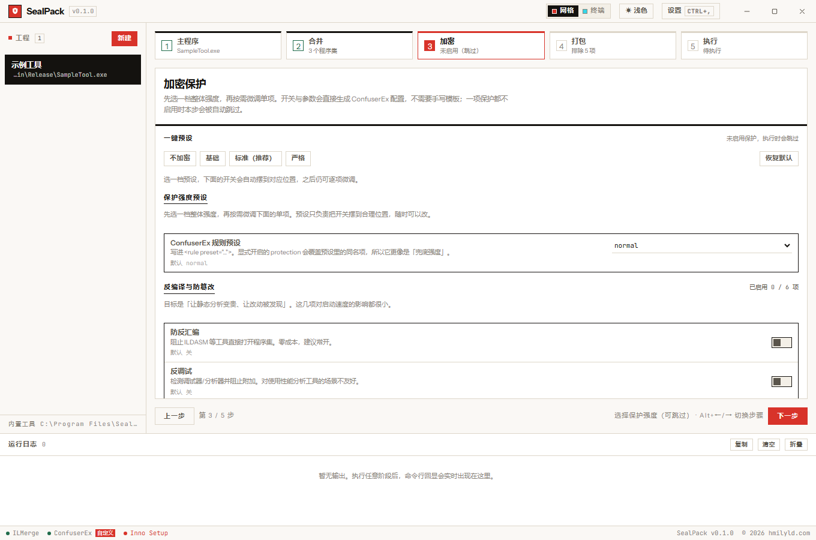Viewport: 816px width, 540px height.
Task: Click the ConfuserEx status indicator
Action: coord(70,533)
